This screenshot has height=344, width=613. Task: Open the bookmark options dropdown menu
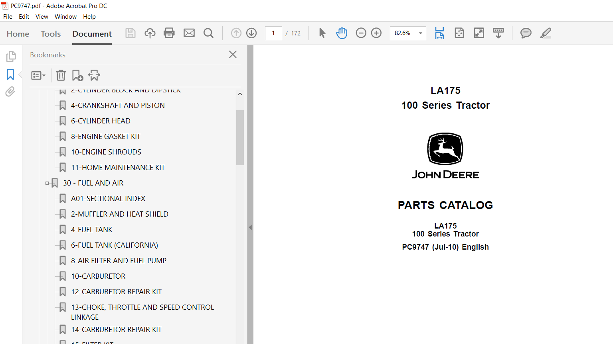[x=38, y=75]
